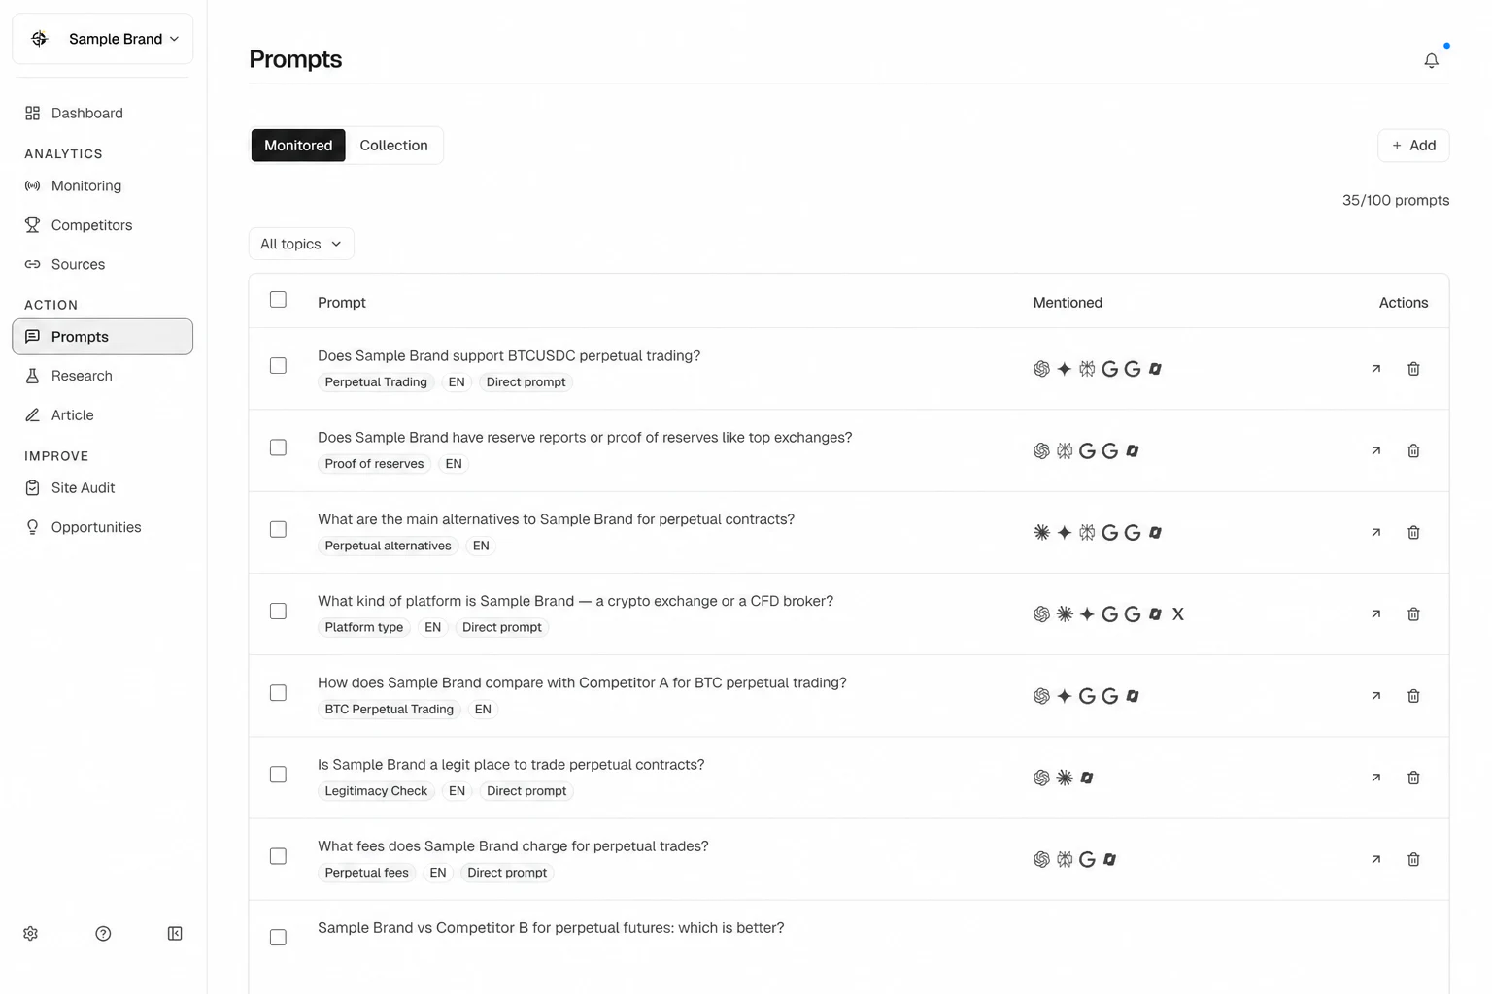The height and width of the screenshot is (994, 1492).
Task: Click the Add prompt button
Action: point(1413,145)
